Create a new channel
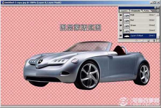Image resolution: width=161 pixels, height=108 pixels. pos(148,41)
